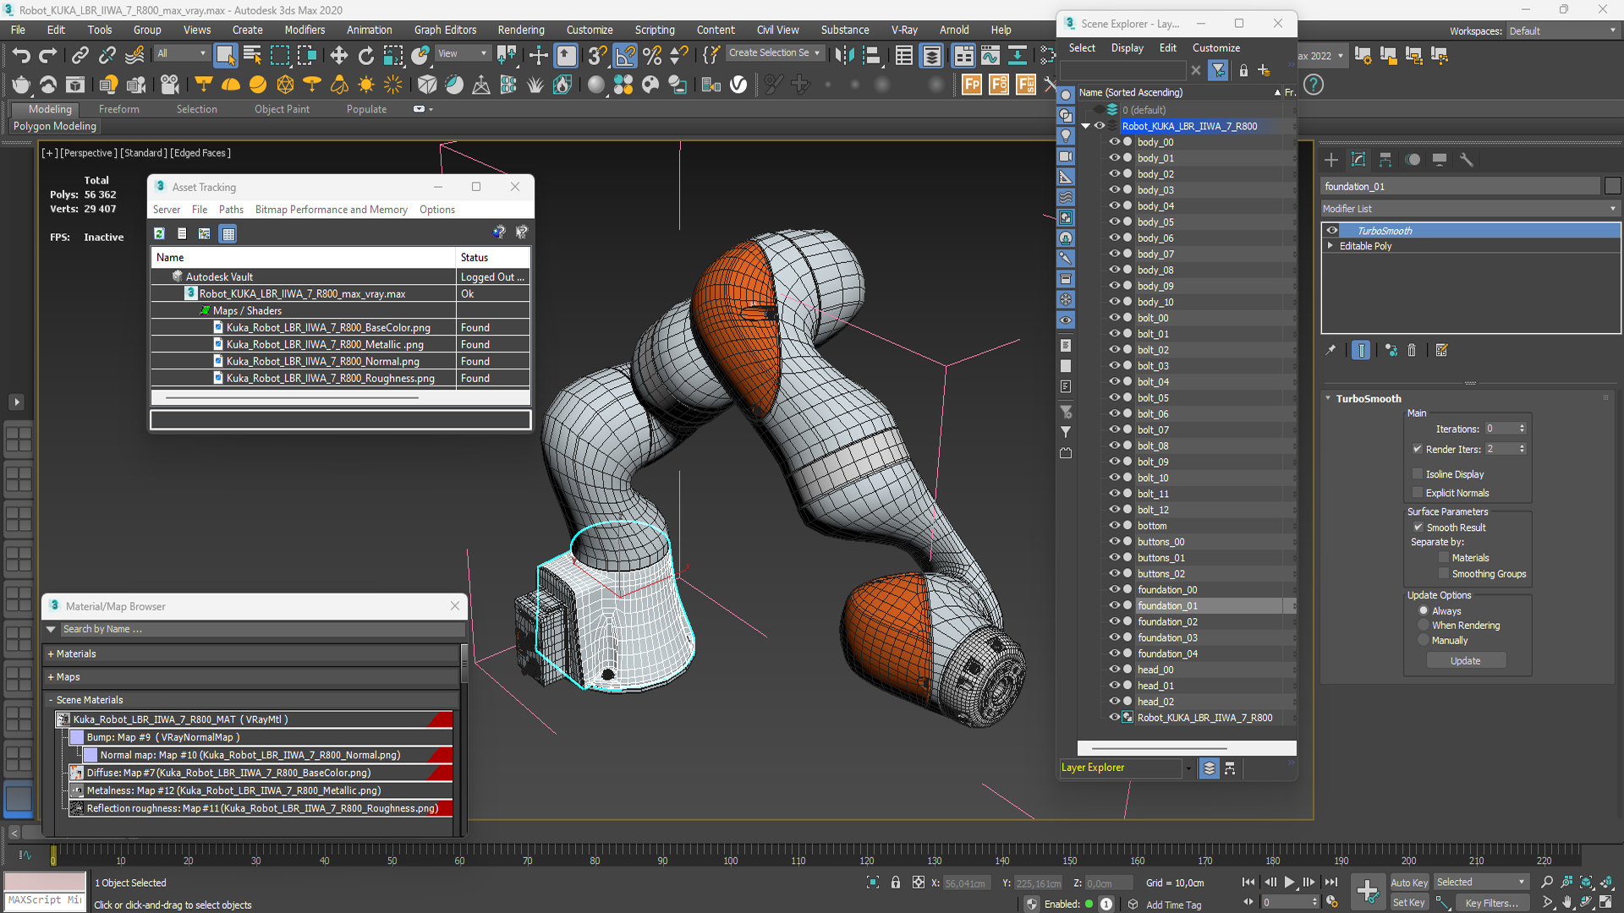Screen dimensions: 1624x913
Task: Click the time slider frame marker
Action: pos(52,856)
